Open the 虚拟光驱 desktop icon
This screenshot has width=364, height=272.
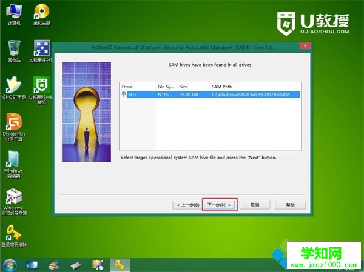click(x=42, y=15)
